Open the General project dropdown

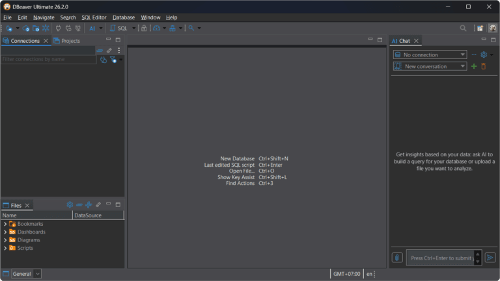click(x=26, y=274)
